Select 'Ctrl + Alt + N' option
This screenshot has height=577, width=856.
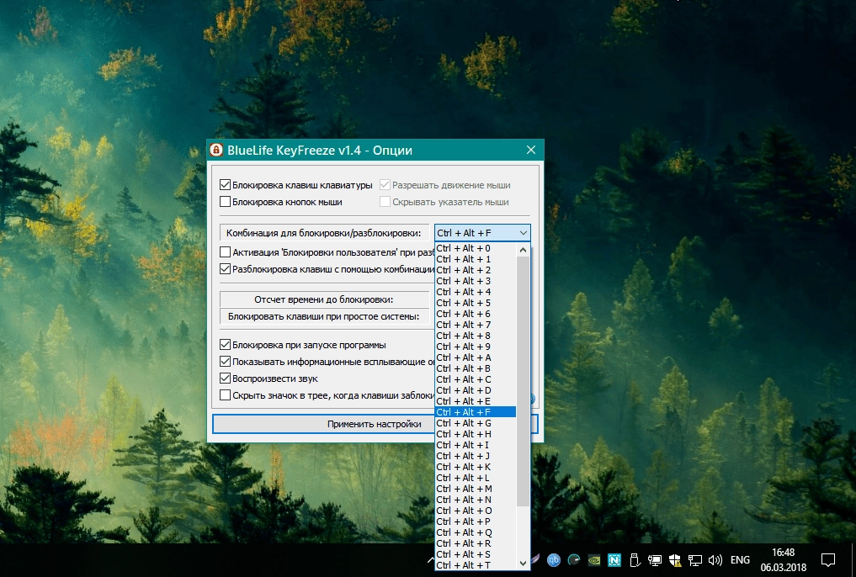click(476, 500)
